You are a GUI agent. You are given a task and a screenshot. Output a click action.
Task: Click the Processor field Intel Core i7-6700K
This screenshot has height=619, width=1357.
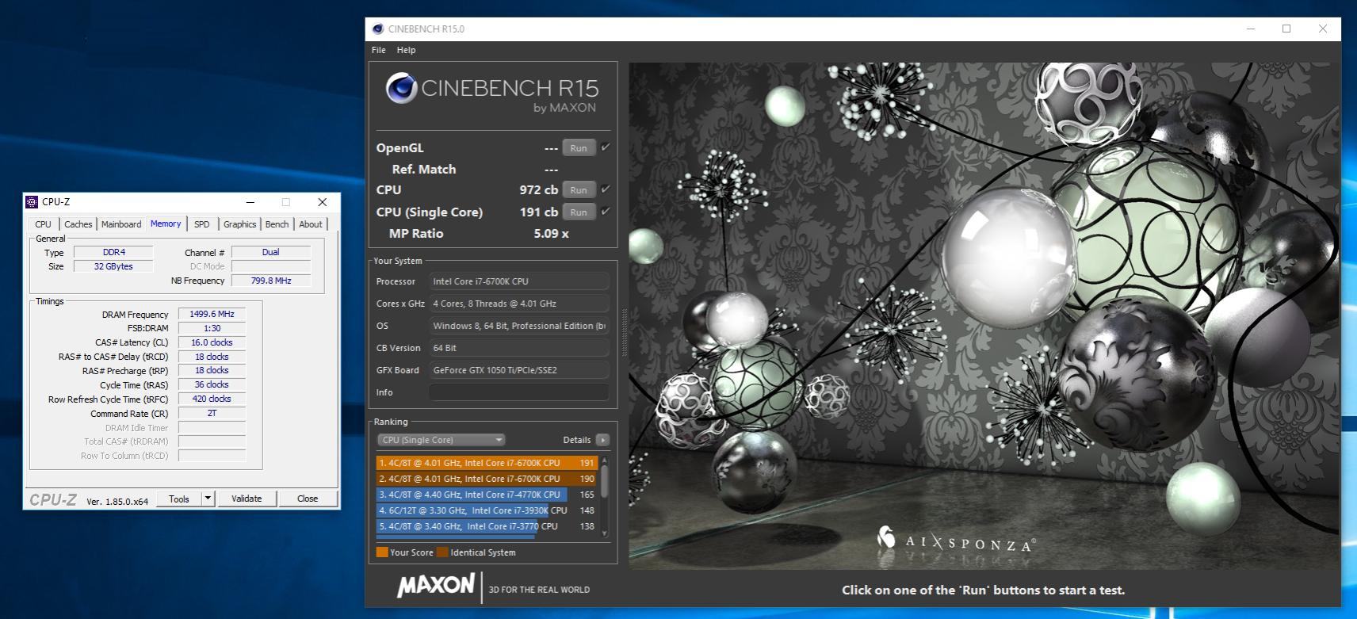519,281
